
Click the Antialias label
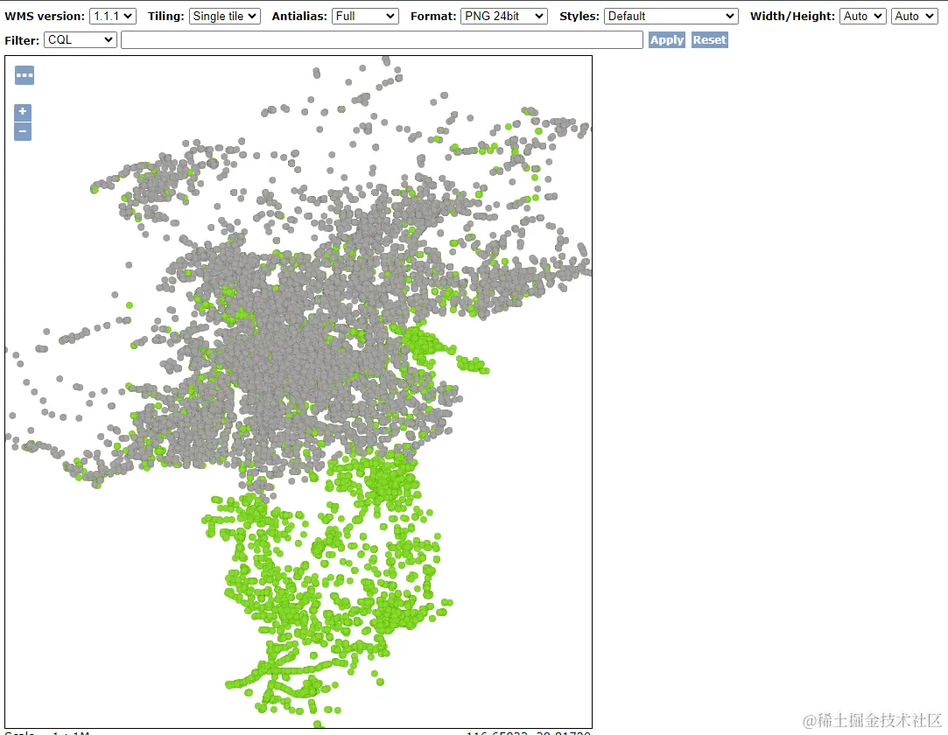point(299,17)
